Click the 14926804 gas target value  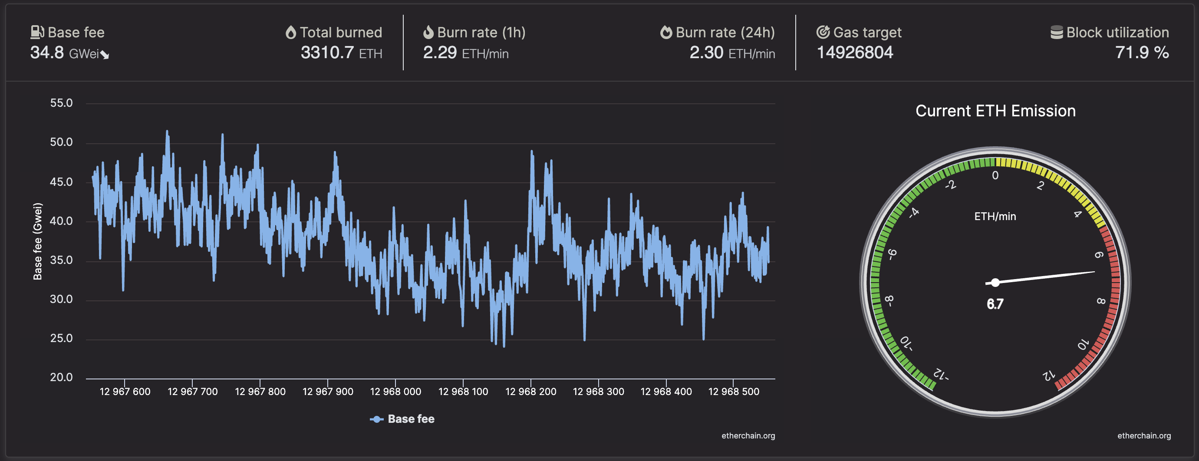pyautogui.click(x=855, y=53)
